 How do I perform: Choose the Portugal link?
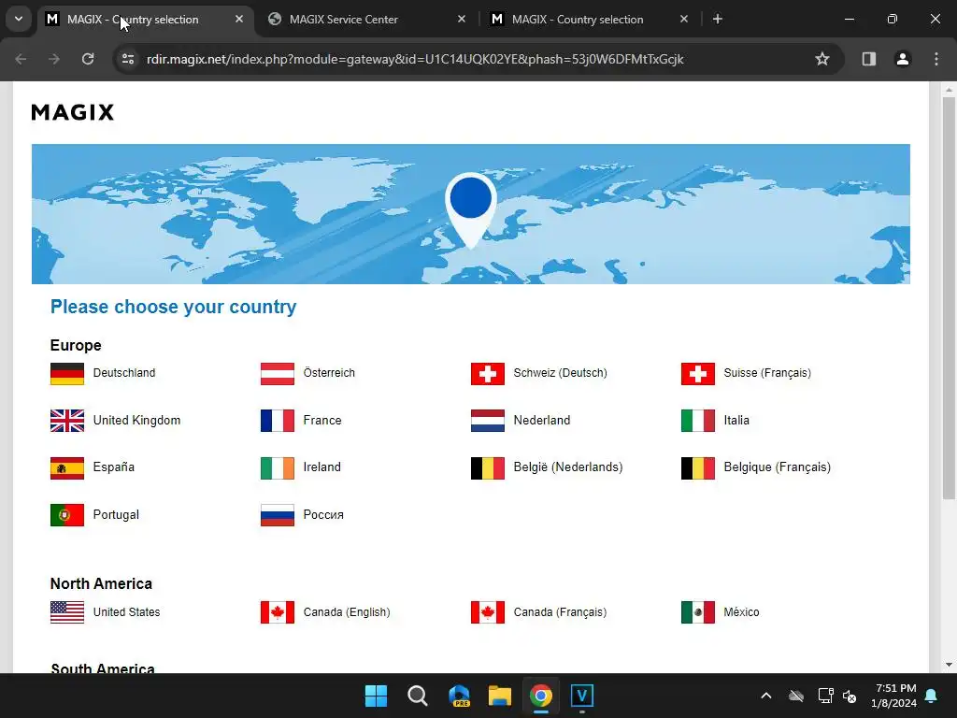116,515
